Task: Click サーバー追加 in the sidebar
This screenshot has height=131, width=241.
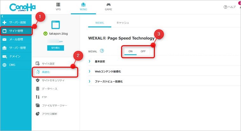Action: pos(16,22)
